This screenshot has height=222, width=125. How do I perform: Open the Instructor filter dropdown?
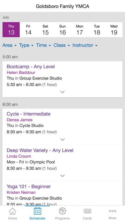[x=85, y=45]
